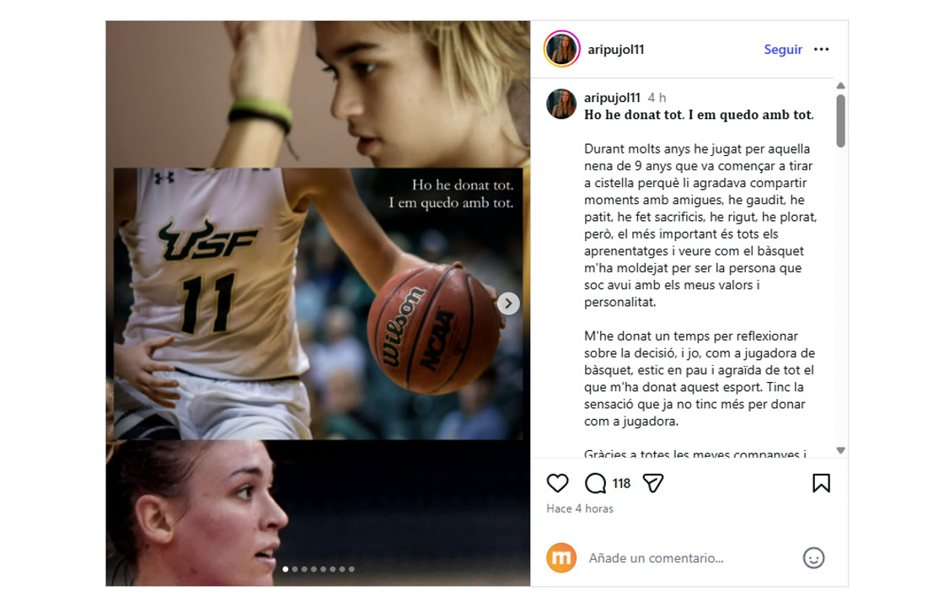
Task: Share the post with paper plane icon
Action: click(x=653, y=483)
